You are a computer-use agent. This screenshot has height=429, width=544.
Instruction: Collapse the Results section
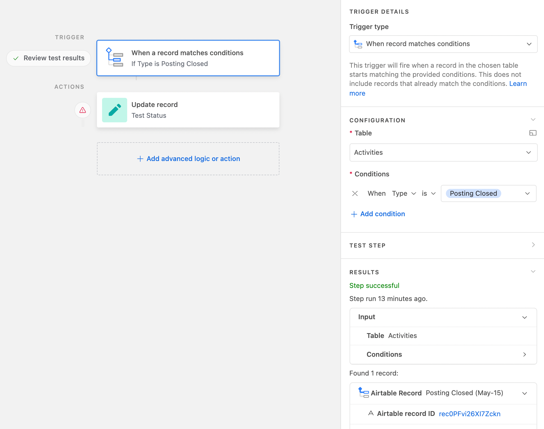533,271
